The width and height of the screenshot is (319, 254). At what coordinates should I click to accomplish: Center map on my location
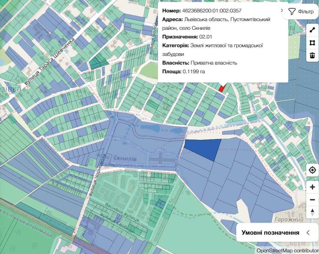(312, 170)
